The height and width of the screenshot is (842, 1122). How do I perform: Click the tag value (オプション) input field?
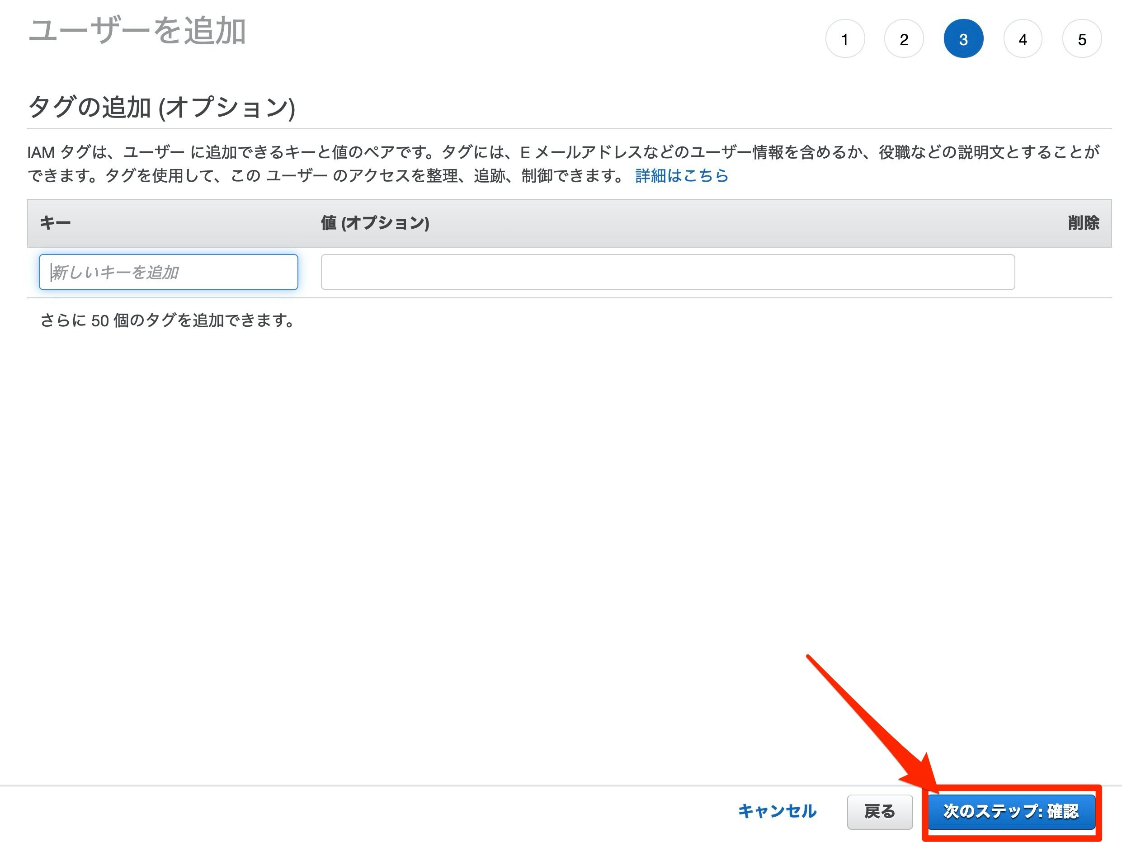click(x=668, y=273)
